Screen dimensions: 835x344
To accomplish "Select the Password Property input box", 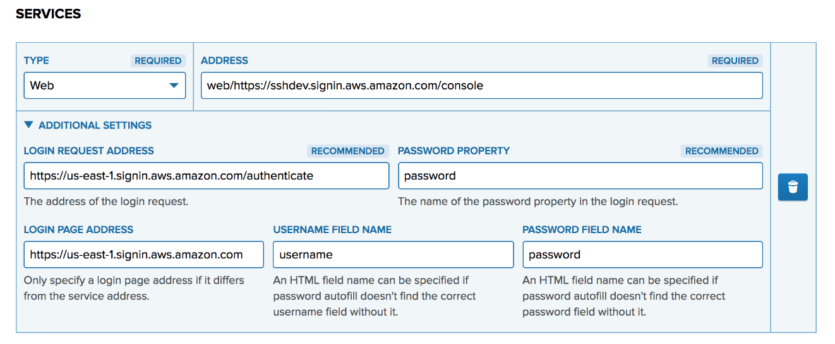I will tap(580, 176).
